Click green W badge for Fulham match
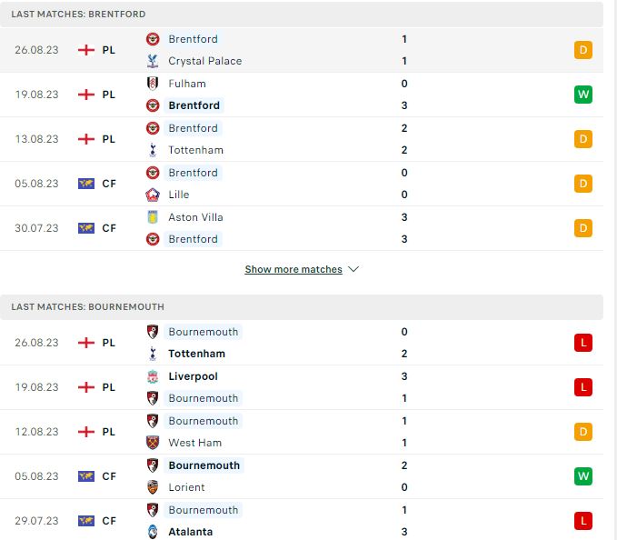The image size is (617, 540). 583,95
